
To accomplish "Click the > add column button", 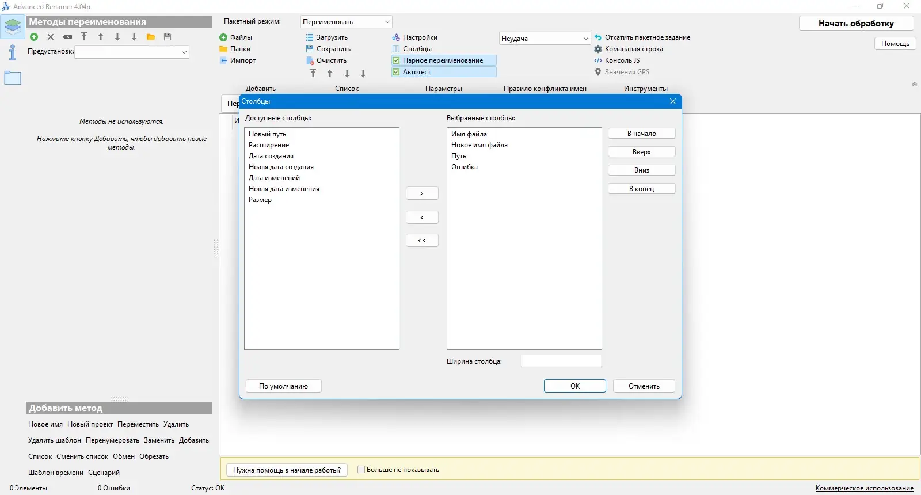I will pyautogui.click(x=422, y=193).
